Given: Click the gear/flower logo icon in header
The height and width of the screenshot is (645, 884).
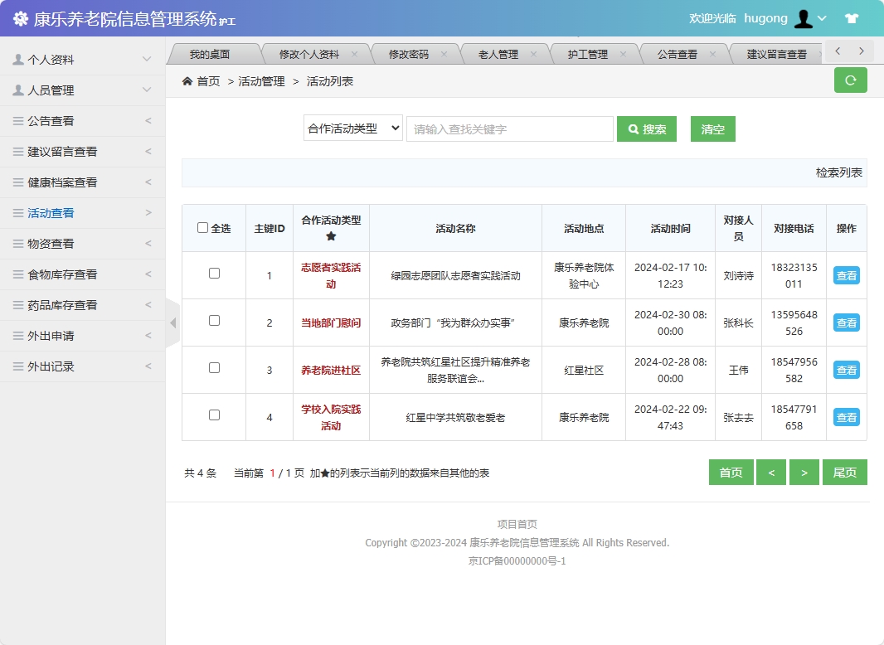Looking at the screenshot, I should [22, 17].
